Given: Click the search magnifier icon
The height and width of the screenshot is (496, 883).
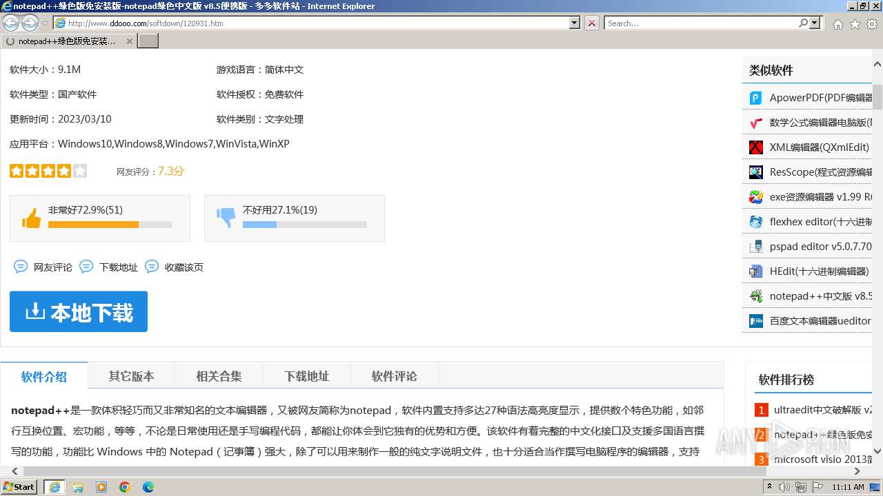Looking at the screenshot, I should point(803,23).
